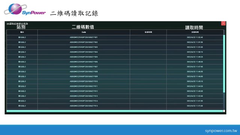Click the vertical scrollbar thumb
Image resolution: width=240 pixels, height=135 pixels.
click(224, 64)
